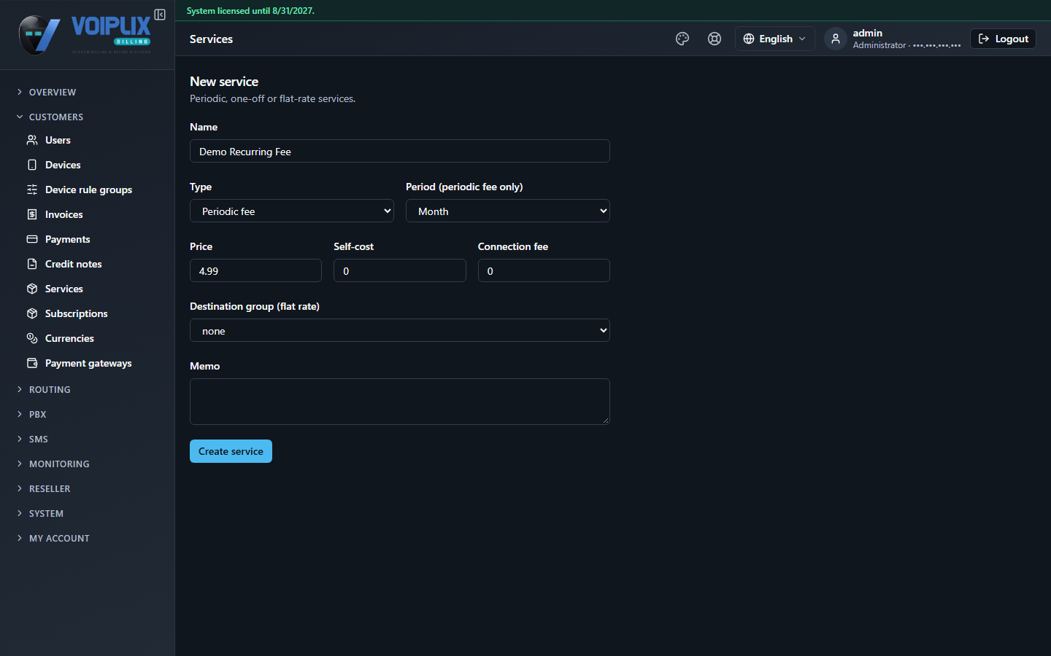The width and height of the screenshot is (1051, 656).
Task: Click the Name field with Demo Recurring Fee
Action: click(400, 151)
